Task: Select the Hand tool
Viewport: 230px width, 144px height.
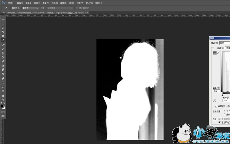Action: pyautogui.click(x=3, y=95)
